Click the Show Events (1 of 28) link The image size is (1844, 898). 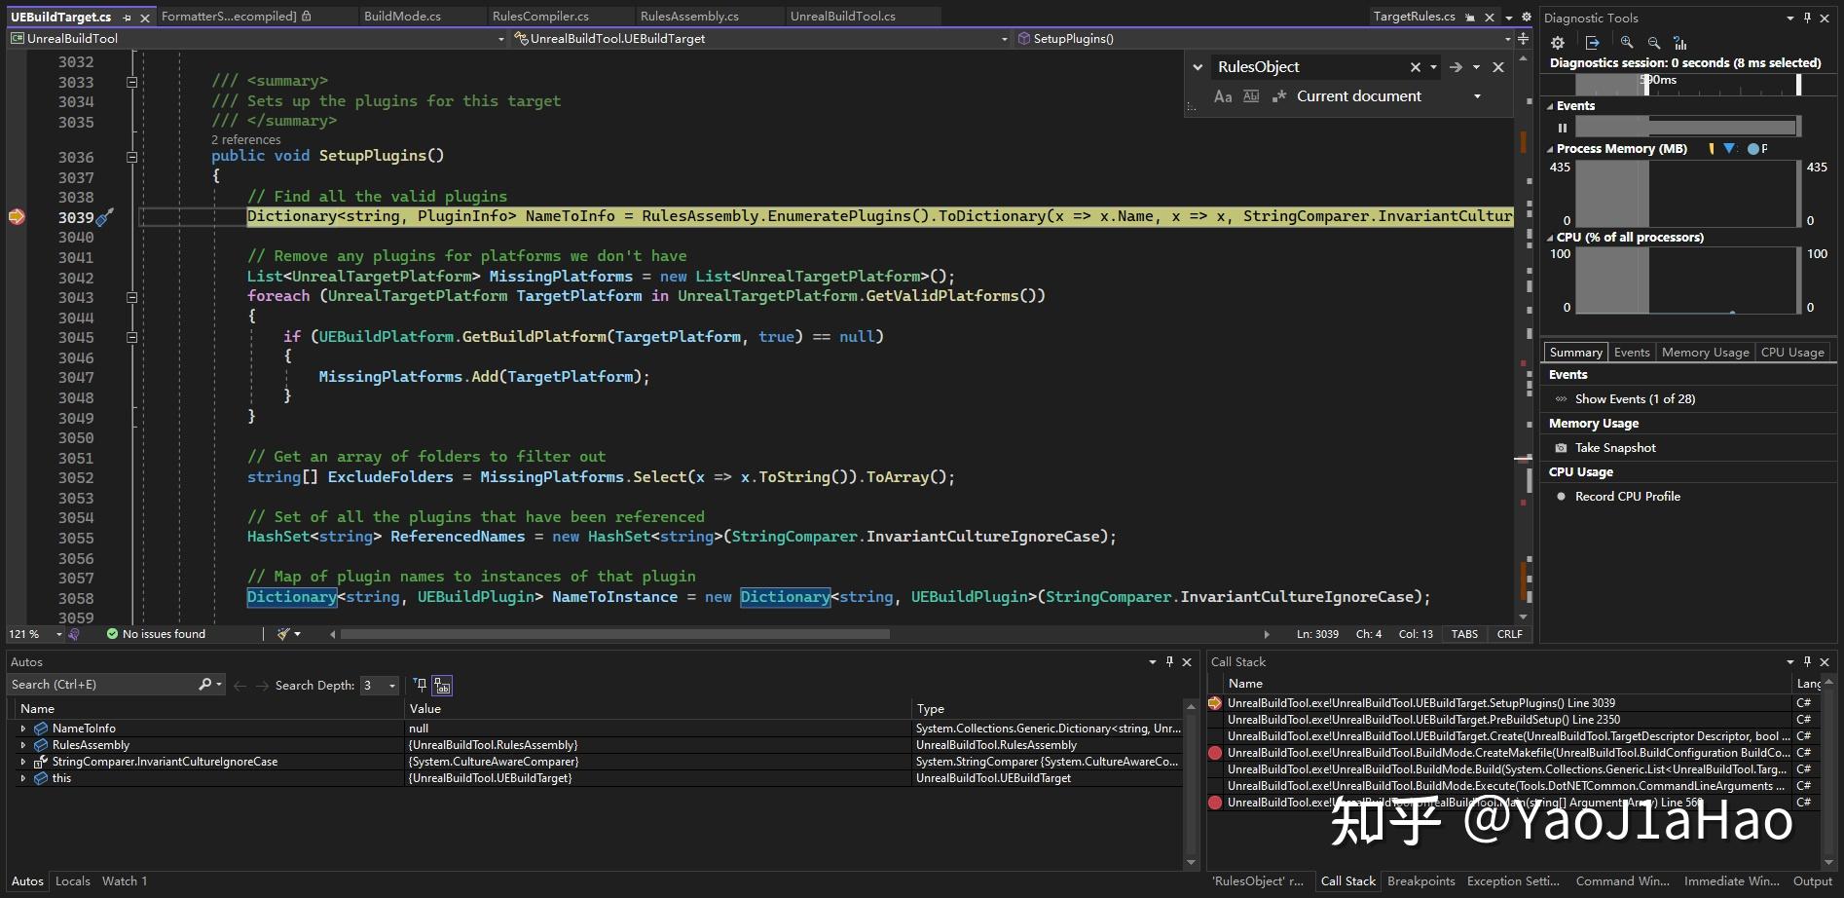click(x=1634, y=398)
